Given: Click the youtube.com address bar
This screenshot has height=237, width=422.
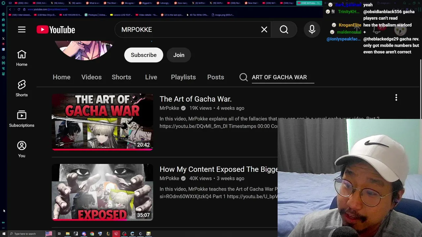Looking at the screenshot, I should point(48,9).
